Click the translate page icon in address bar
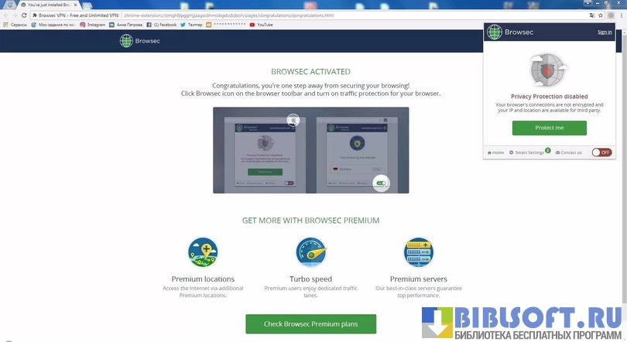The image size is (627, 342). 592,15
